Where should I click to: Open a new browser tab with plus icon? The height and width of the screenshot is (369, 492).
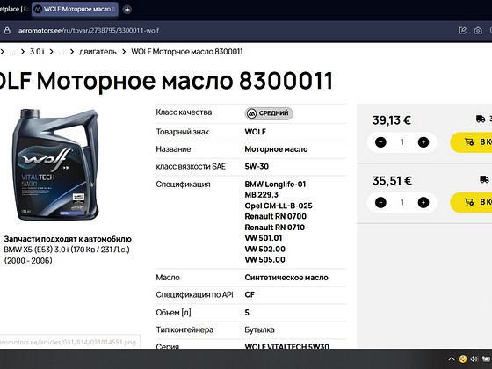[x=127, y=10]
